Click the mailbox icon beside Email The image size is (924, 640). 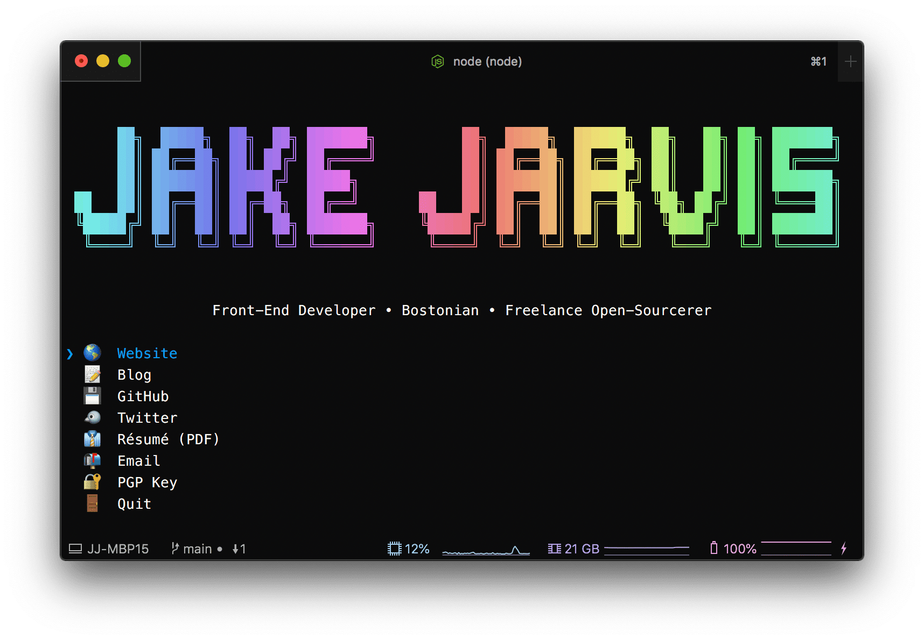pyautogui.click(x=92, y=460)
